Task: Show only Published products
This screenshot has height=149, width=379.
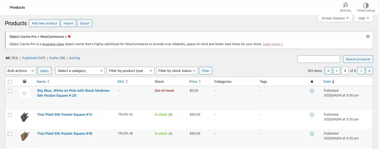Action: (x=29, y=58)
